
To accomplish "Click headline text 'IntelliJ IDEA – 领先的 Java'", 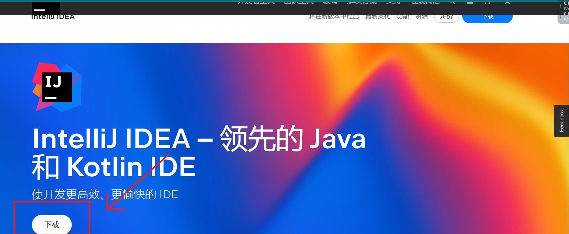I will coord(199,139).
